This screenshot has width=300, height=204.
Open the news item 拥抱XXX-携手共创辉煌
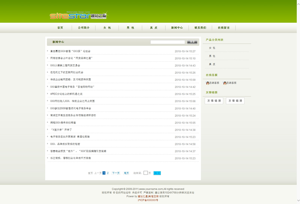(x=63, y=123)
